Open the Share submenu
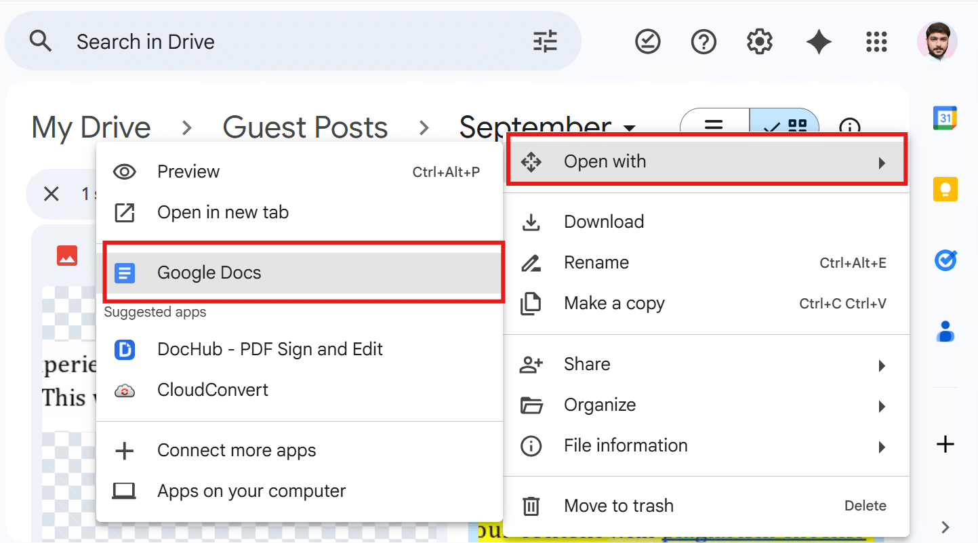This screenshot has height=543, width=978. pos(706,364)
